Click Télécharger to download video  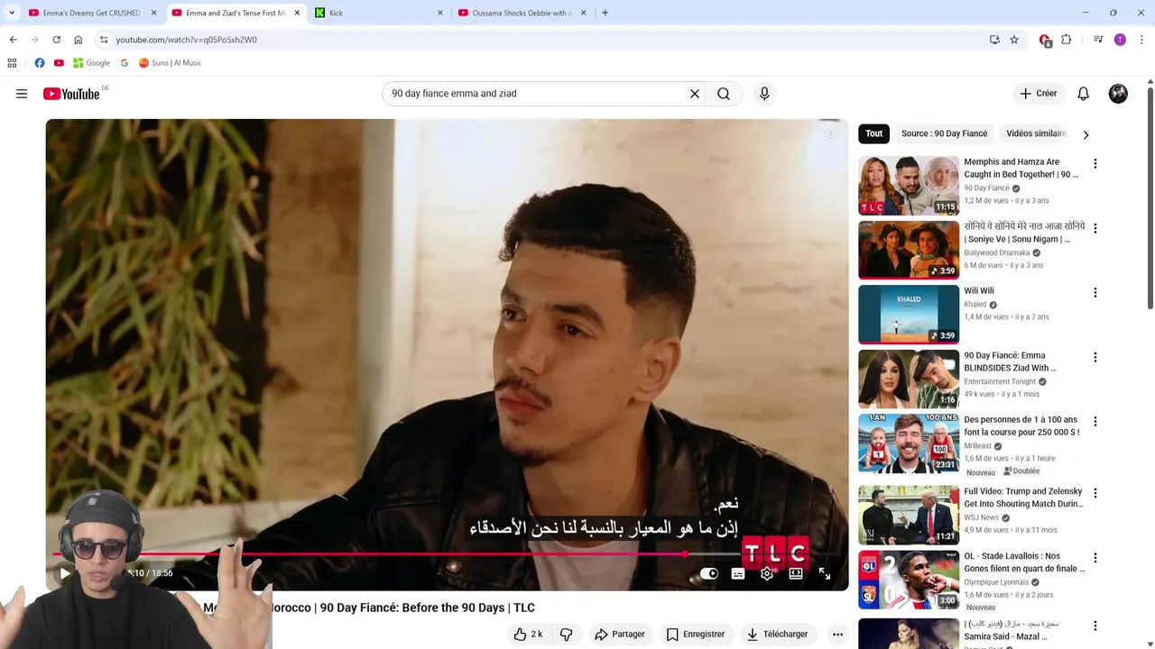click(x=777, y=635)
